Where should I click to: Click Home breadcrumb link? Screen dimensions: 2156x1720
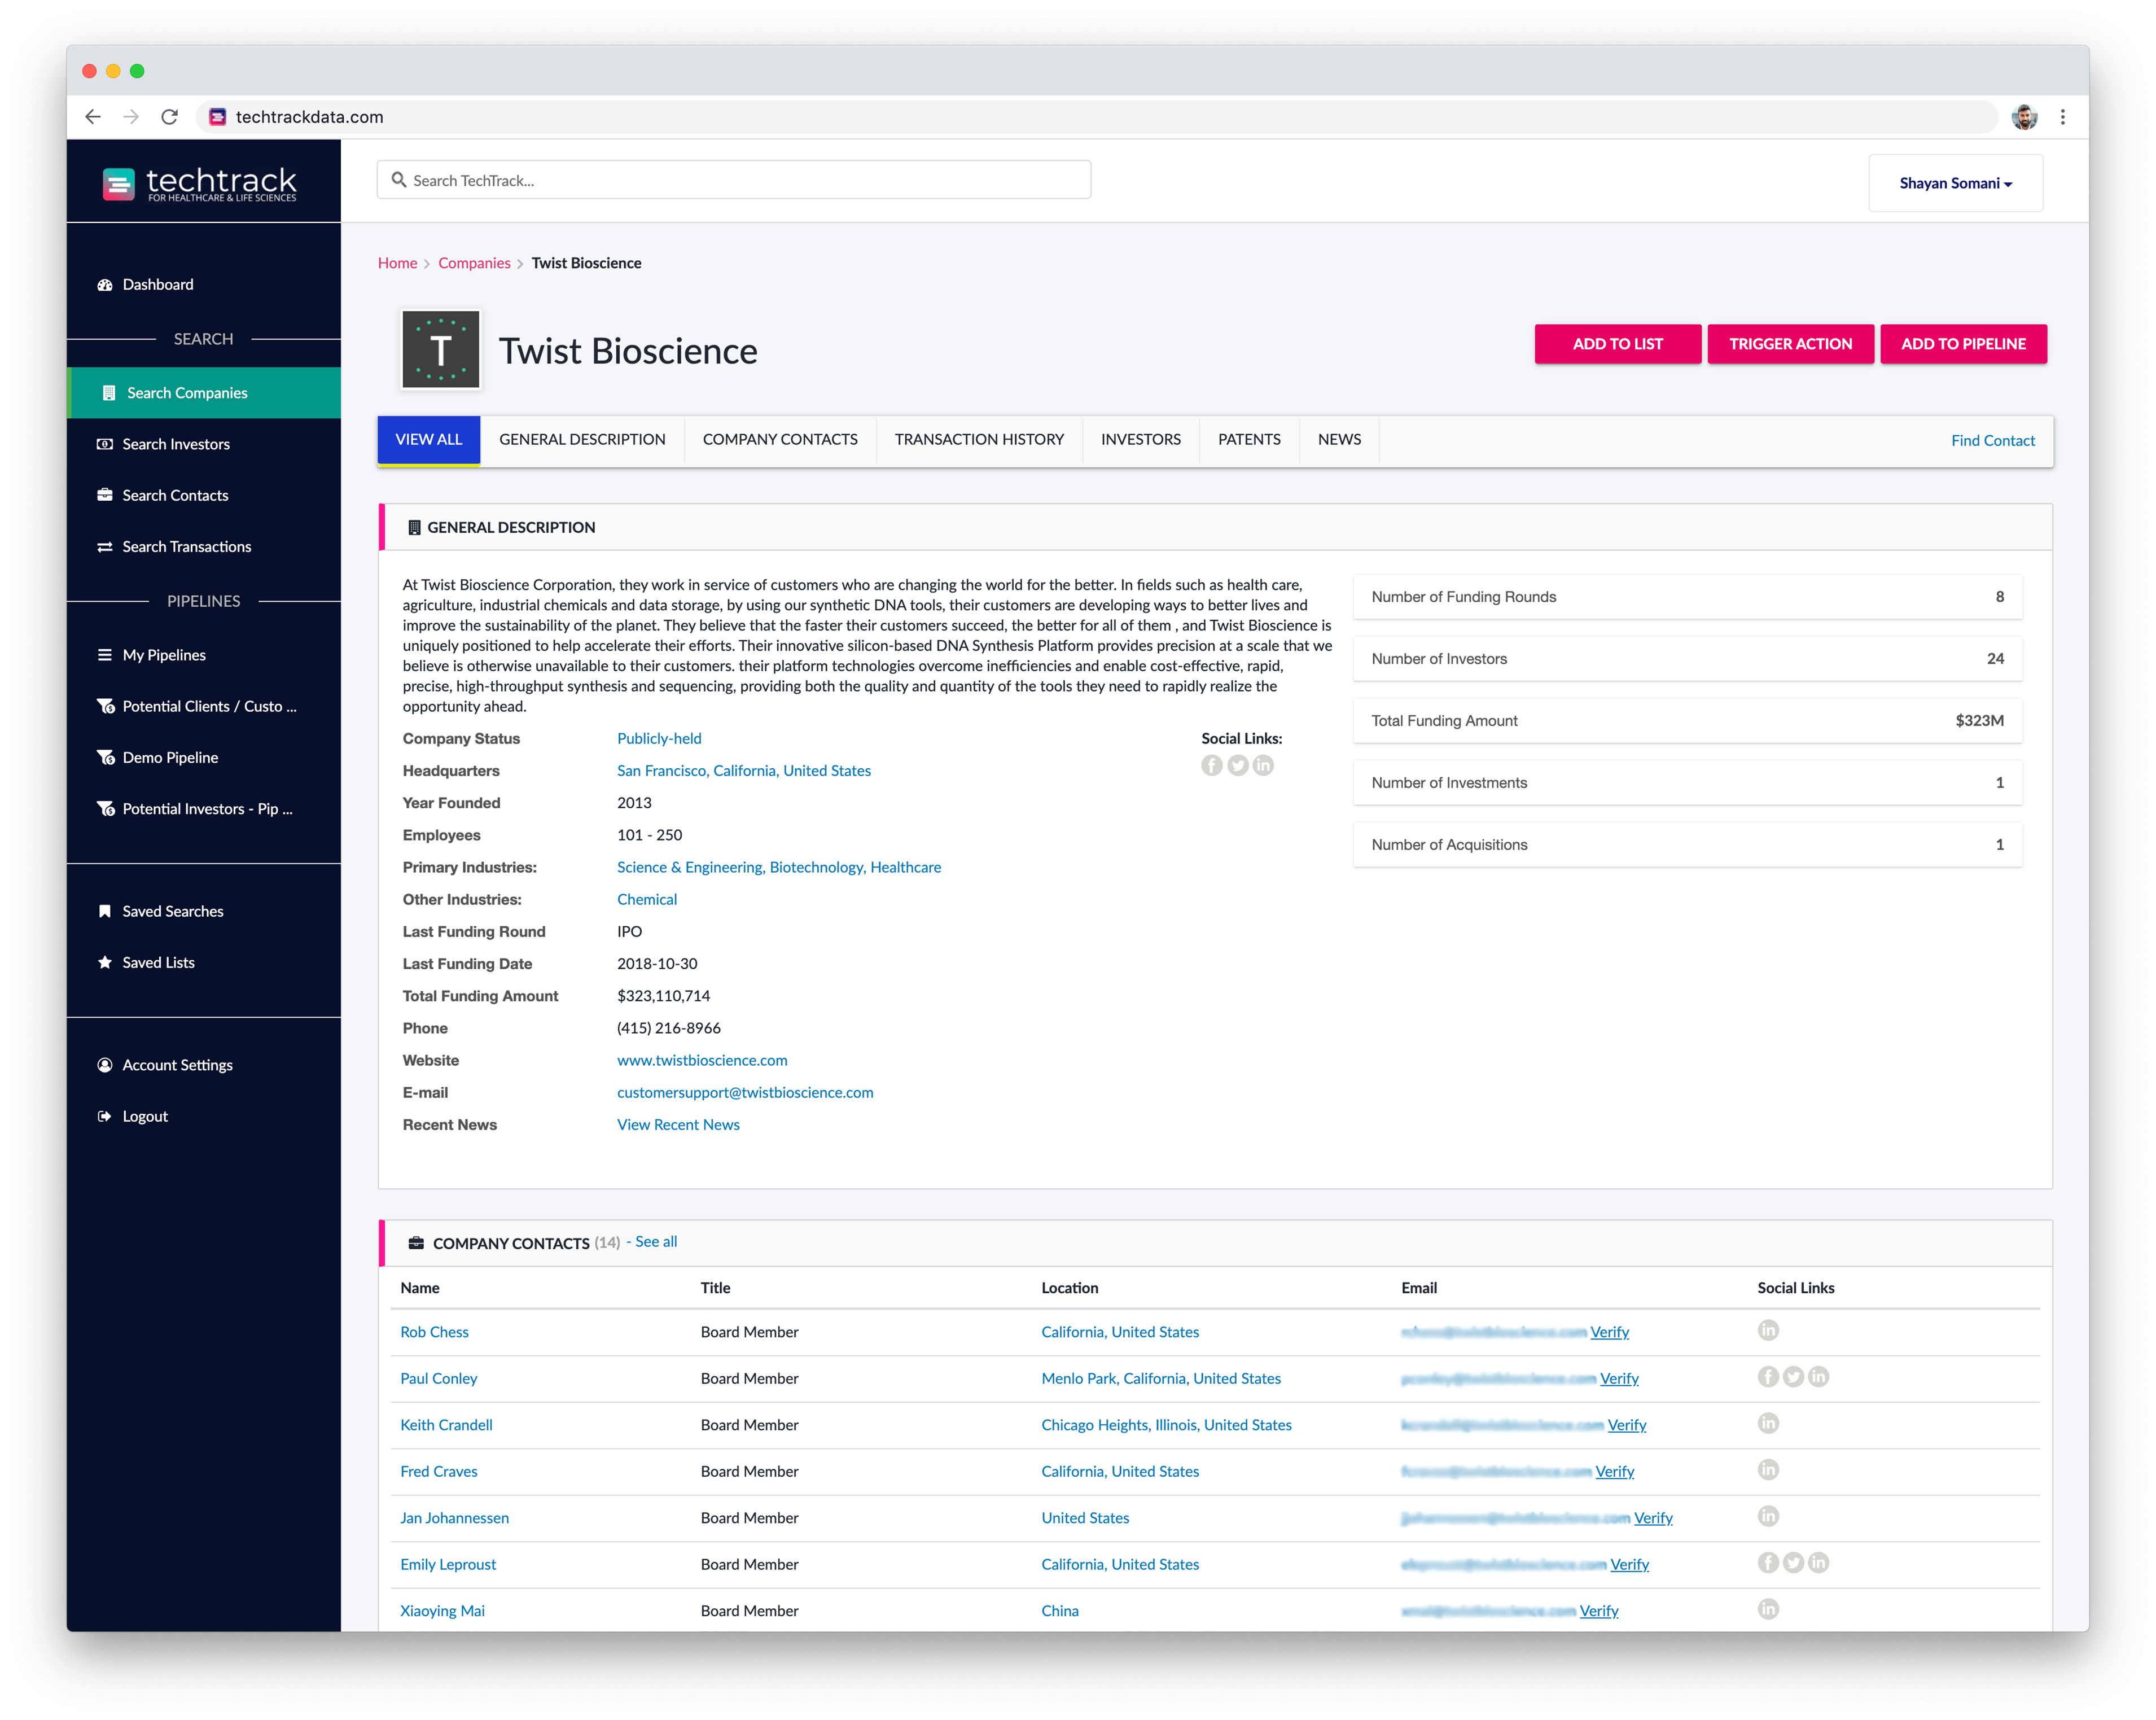(x=397, y=263)
